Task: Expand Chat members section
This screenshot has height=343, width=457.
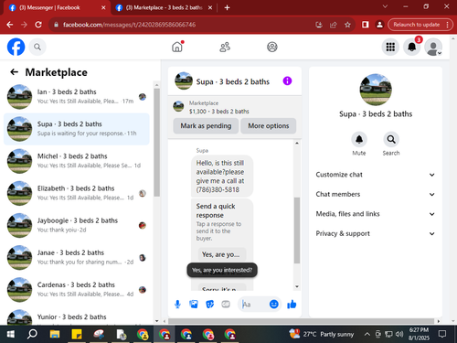Action: click(376, 194)
